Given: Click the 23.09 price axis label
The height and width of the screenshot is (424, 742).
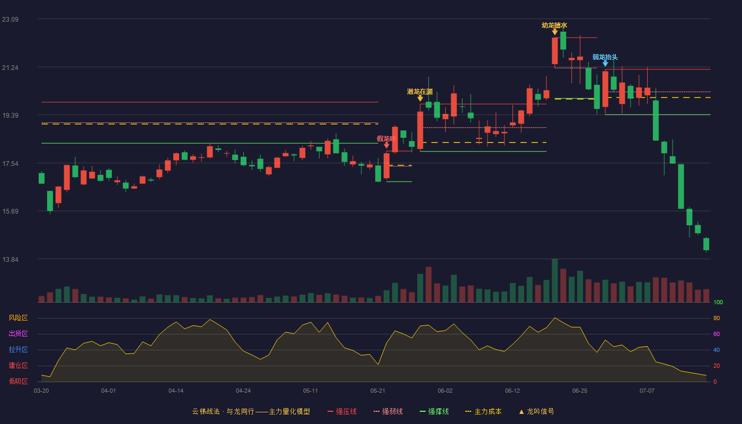Looking at the screenshot, I should 10,20.
